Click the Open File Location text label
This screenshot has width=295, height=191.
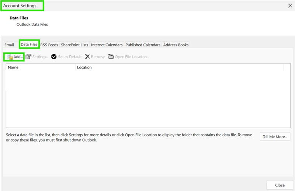[132, 57]
